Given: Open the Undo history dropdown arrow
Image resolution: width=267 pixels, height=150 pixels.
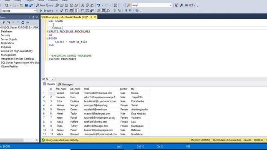Looking at the screenshot, I should (103, 5).
